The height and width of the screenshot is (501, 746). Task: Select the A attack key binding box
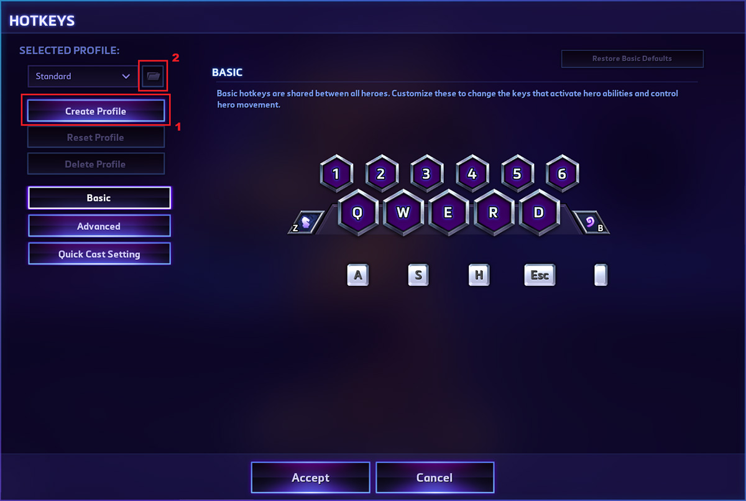tap(357, 275)
